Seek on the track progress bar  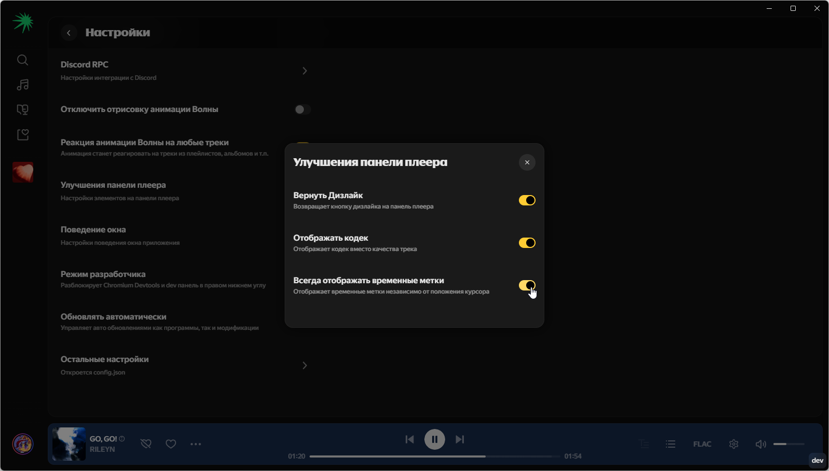(x=435, y=456)
